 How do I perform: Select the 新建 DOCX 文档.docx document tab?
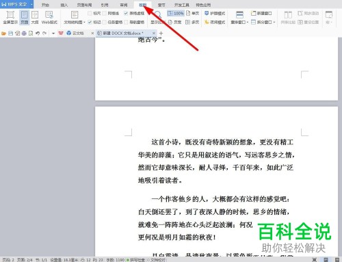pos(123,34)
